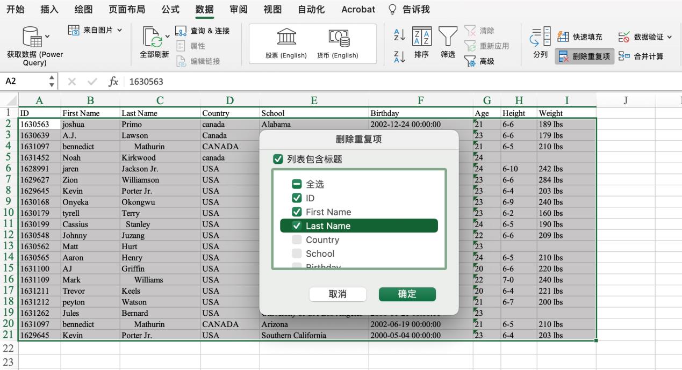Click 取消 to dismiss the dialog
This screenshot has height=370, width=682.
(x=338, y=294)
